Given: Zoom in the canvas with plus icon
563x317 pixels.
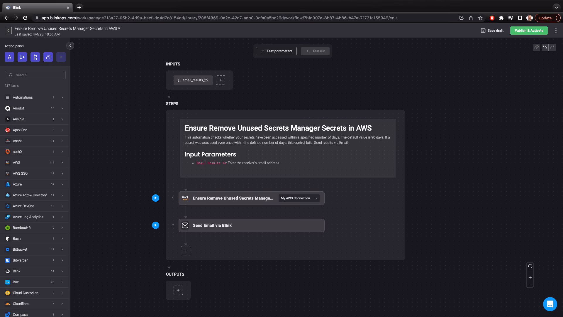Looking at the screenshot, I should coord(530,277).
